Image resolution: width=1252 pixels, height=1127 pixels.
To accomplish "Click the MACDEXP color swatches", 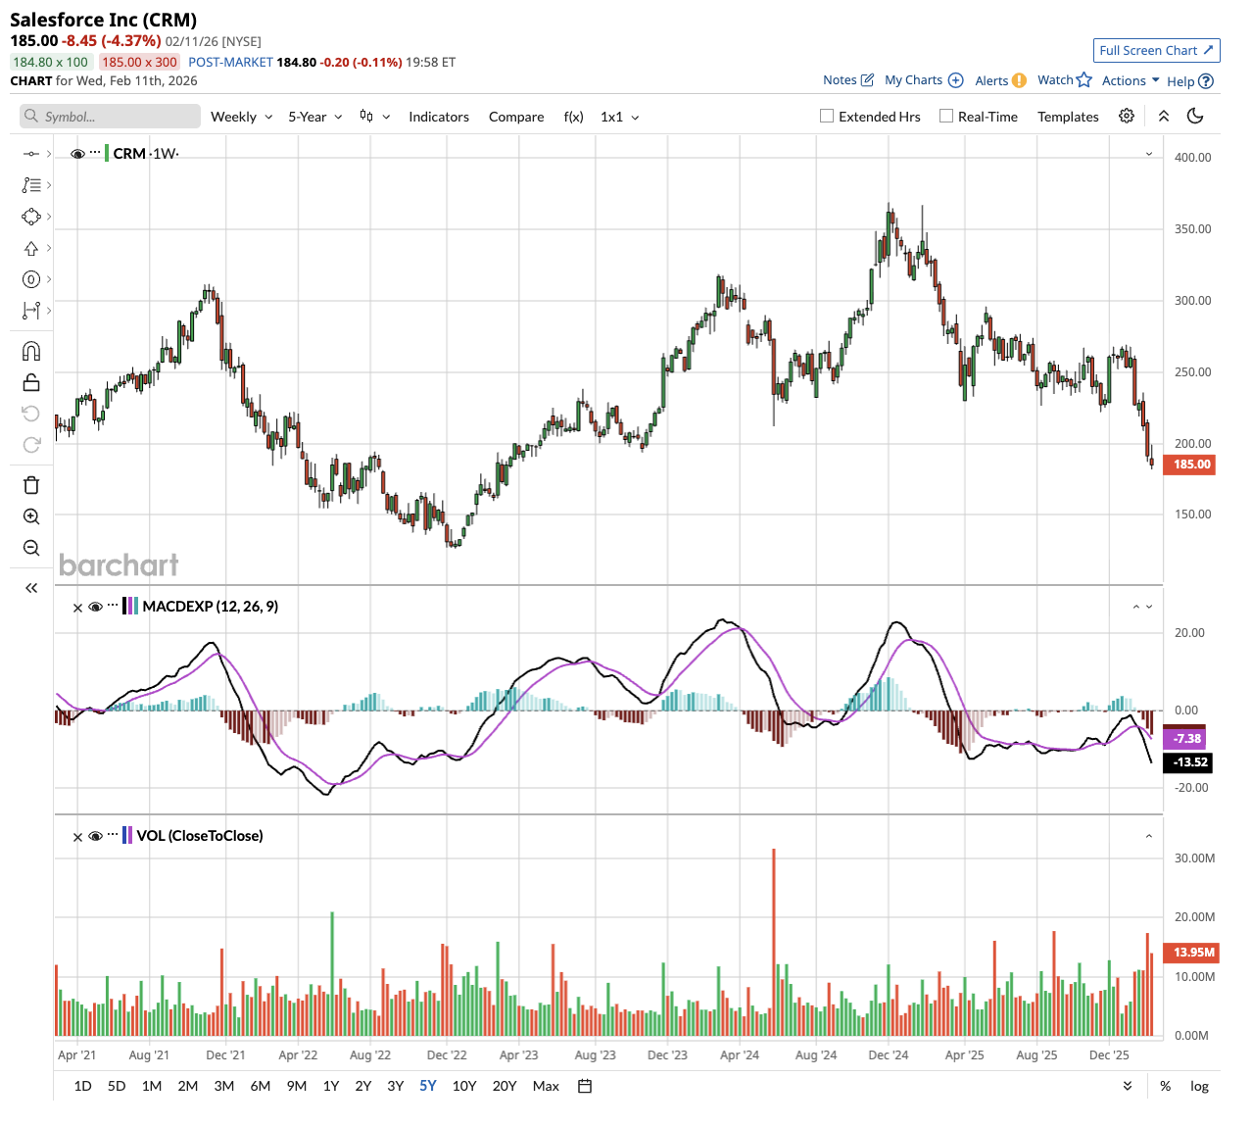I will [x=130, y=607].
